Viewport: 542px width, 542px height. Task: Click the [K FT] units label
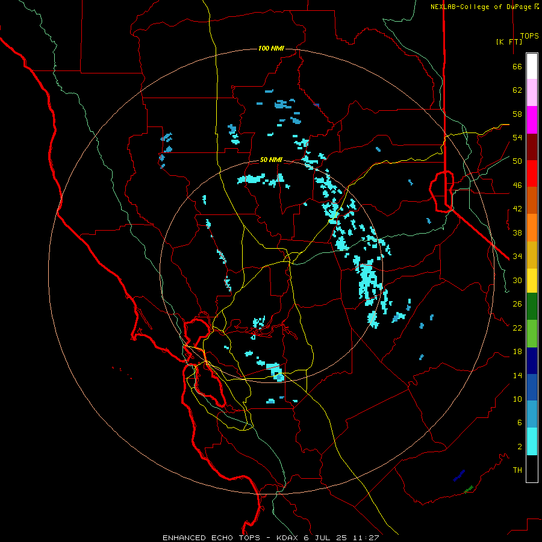tap(509, 42)
